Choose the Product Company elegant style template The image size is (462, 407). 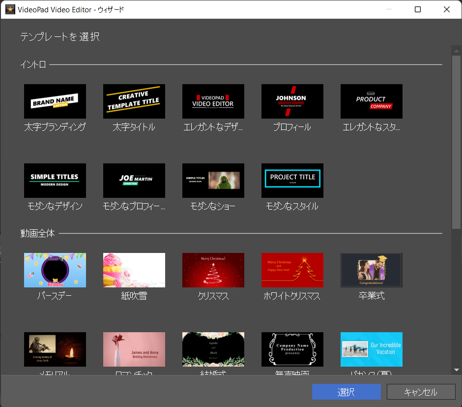pyautogui.click(x=372, y=101)
